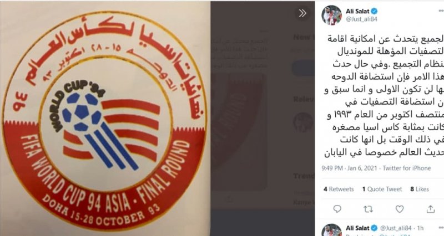Click the dimmed background overlay beside the image
Viewport: 444px width, 236px height.
pos(262,119)
